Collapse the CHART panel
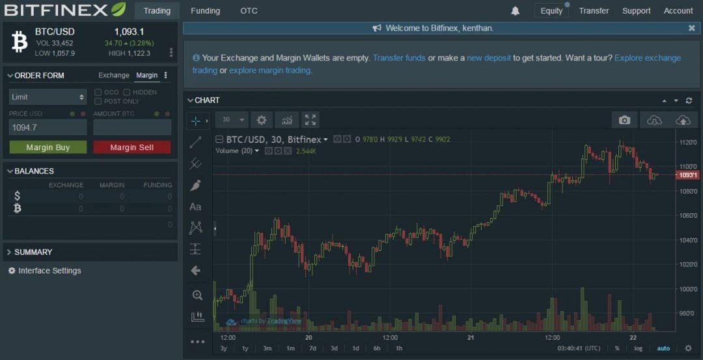Screen dimensions: 703x360 coord(190,100)
